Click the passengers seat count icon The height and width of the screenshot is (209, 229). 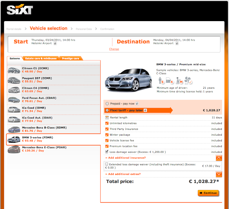pyautogui.click(x=161, y=81)
